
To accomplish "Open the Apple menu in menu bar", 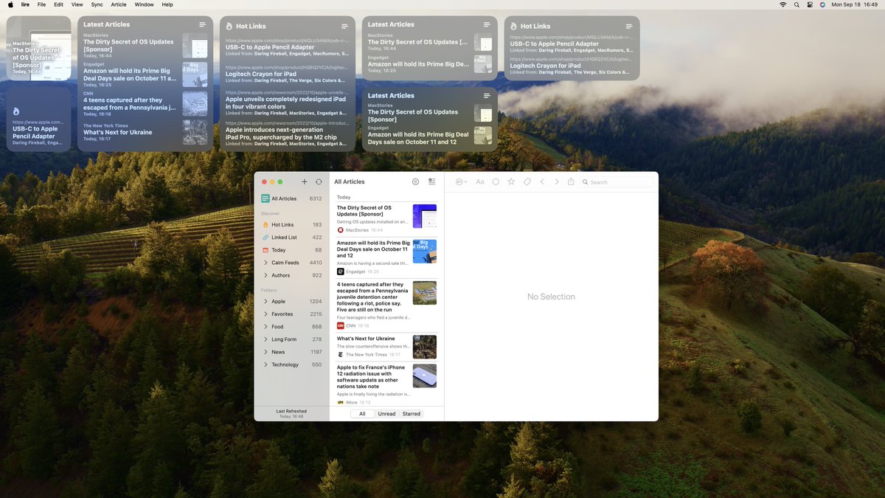I will [10, 4].
